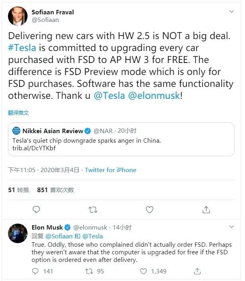
Task: Click translate tweet link (翻译推文)
Action: (18, 113)
